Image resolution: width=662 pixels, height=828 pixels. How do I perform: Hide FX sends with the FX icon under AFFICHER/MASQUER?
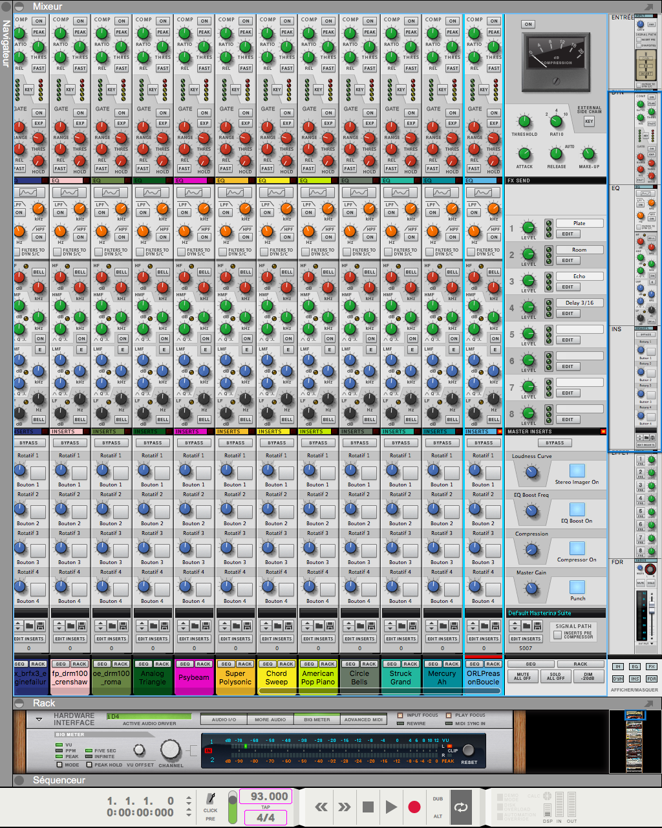click(x=653, y=665)
